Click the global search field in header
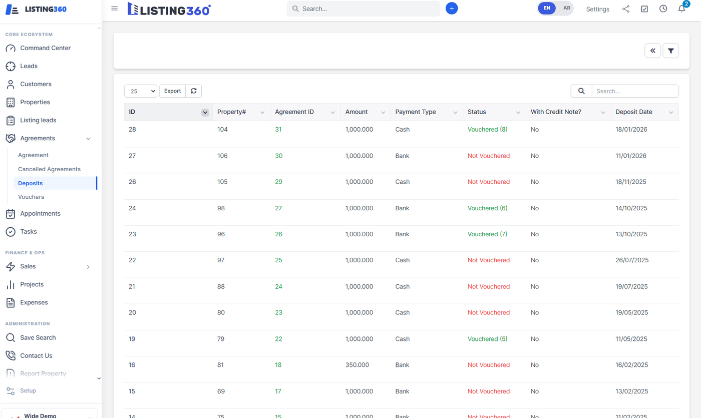701x418 pixels. 363,9
